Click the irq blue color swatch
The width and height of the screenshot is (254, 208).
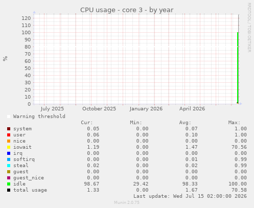(x=9, y=153)
